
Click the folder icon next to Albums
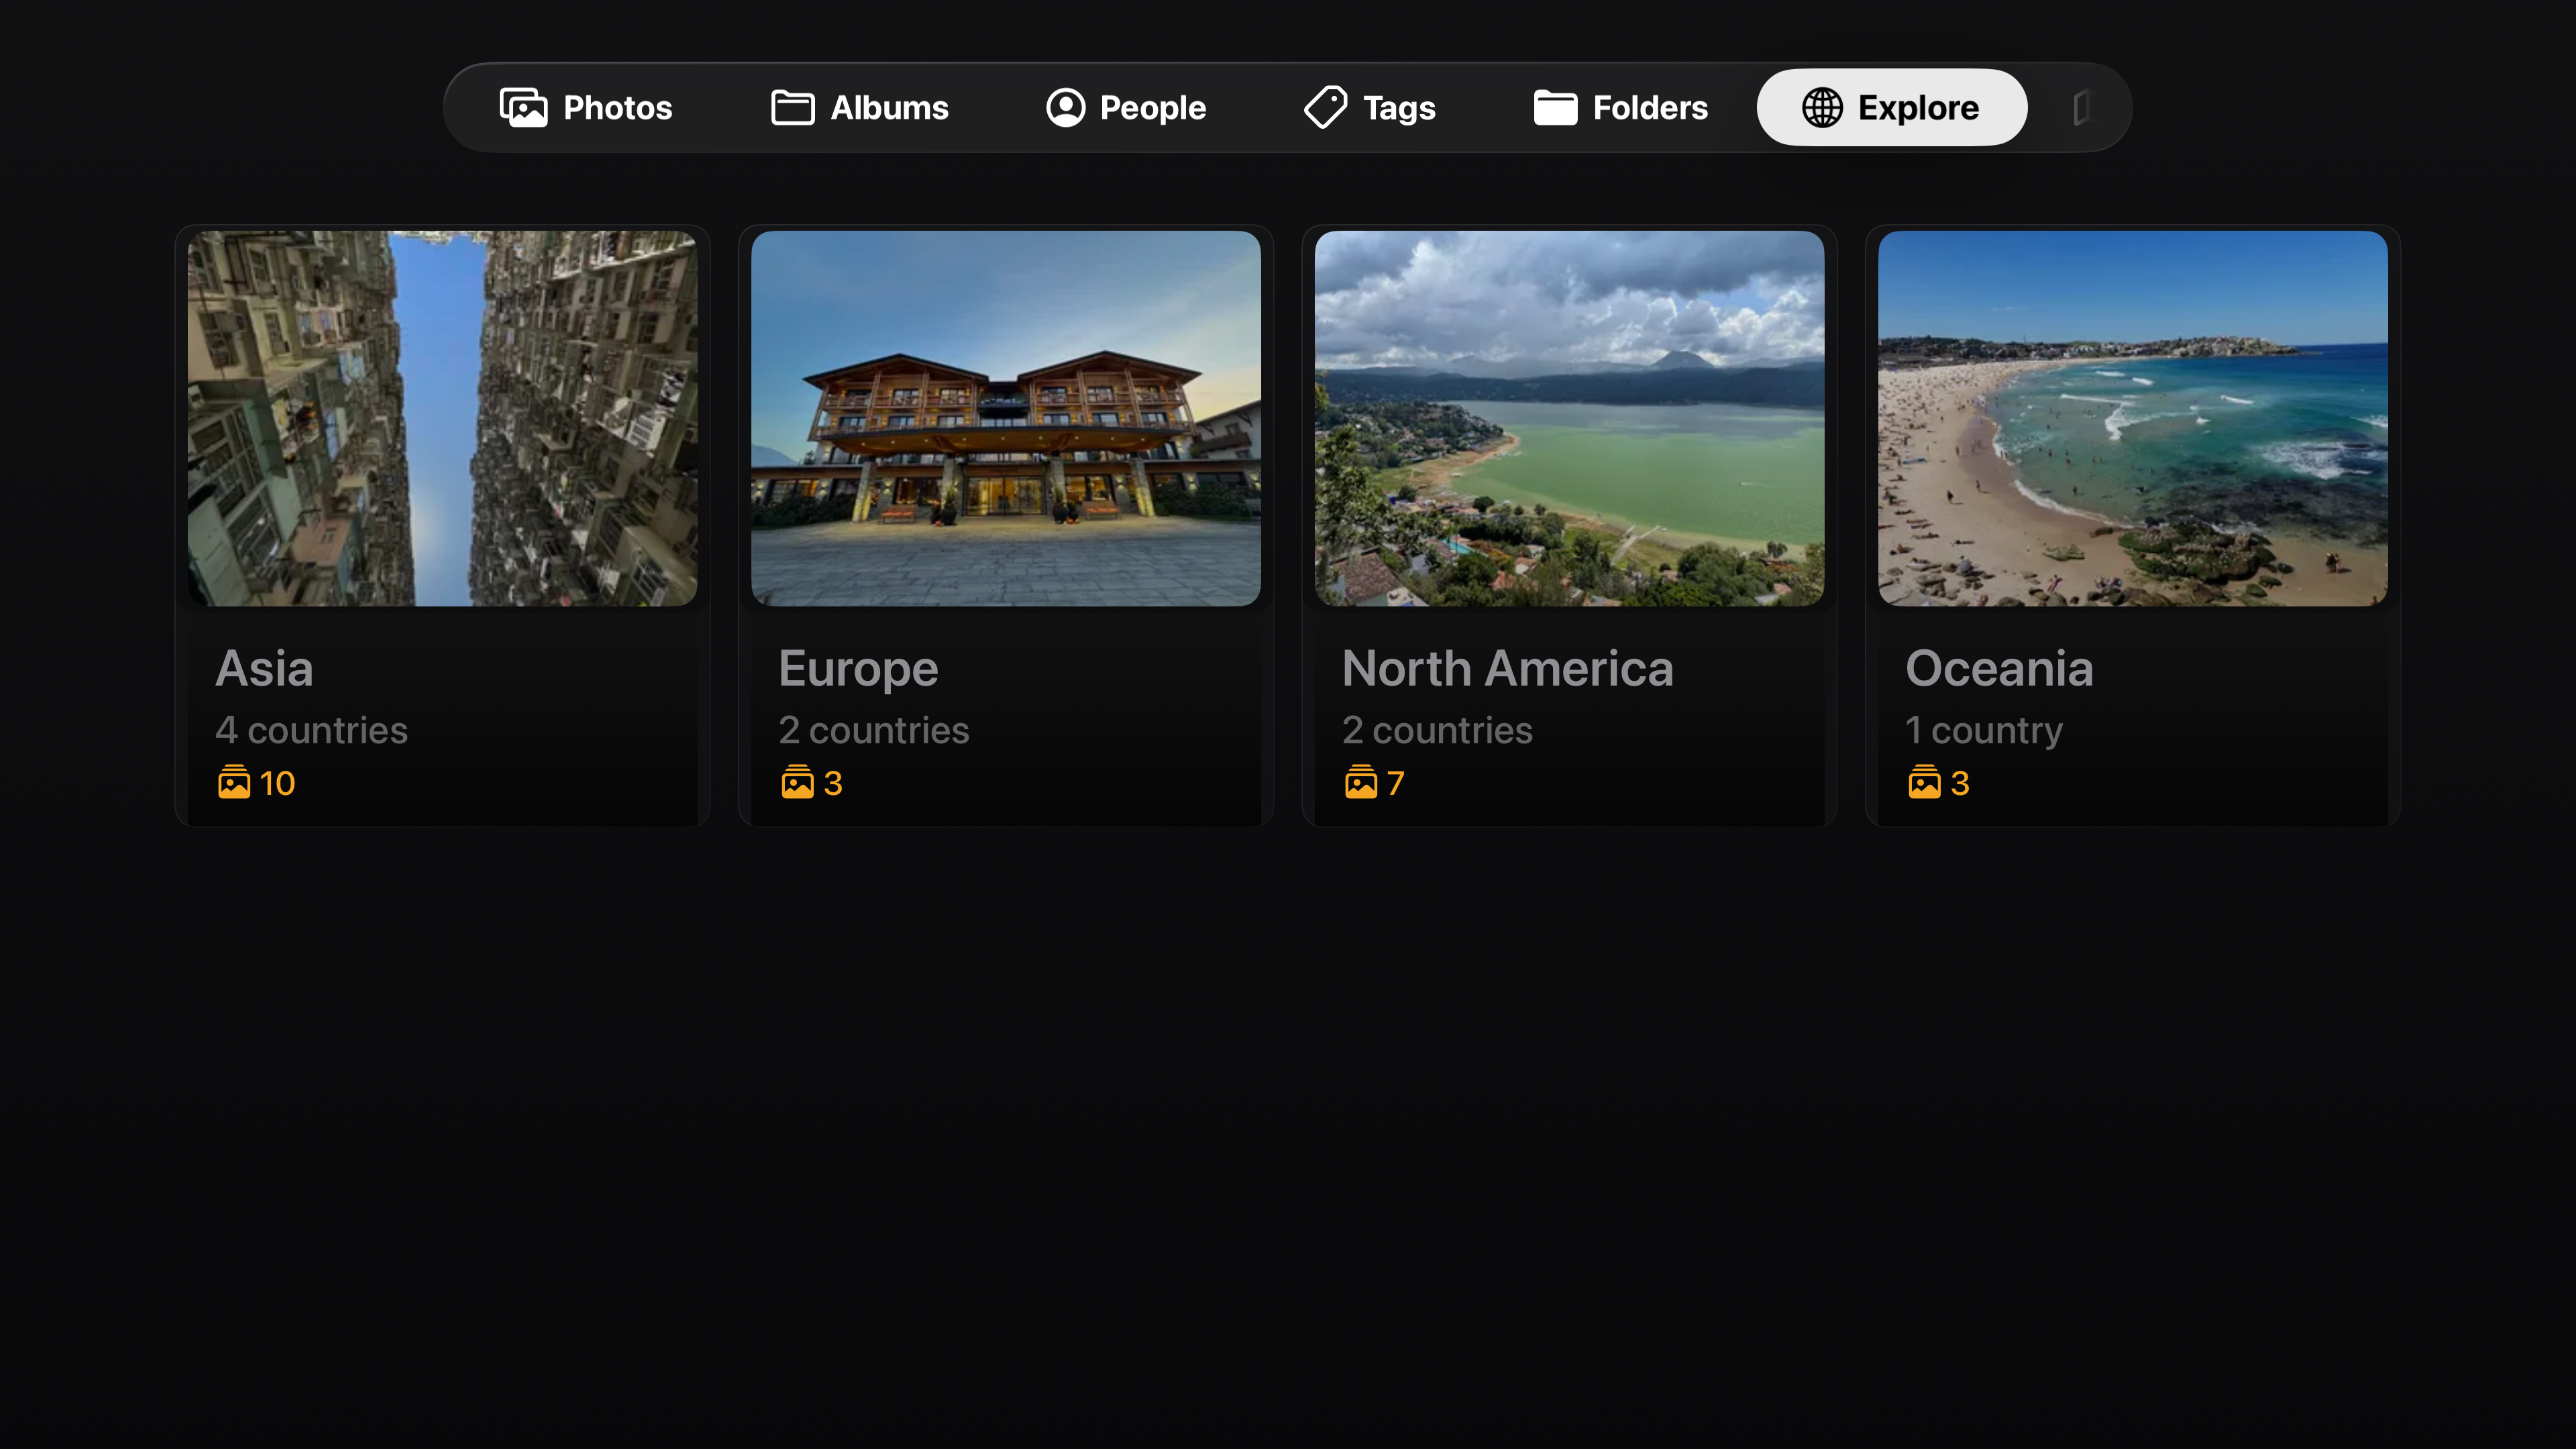(x=791, y=107)
